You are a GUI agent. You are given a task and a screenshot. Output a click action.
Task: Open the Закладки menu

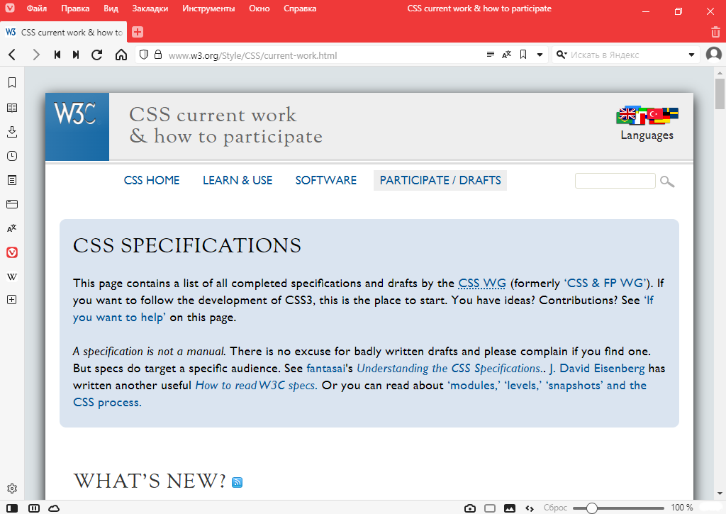150,9
